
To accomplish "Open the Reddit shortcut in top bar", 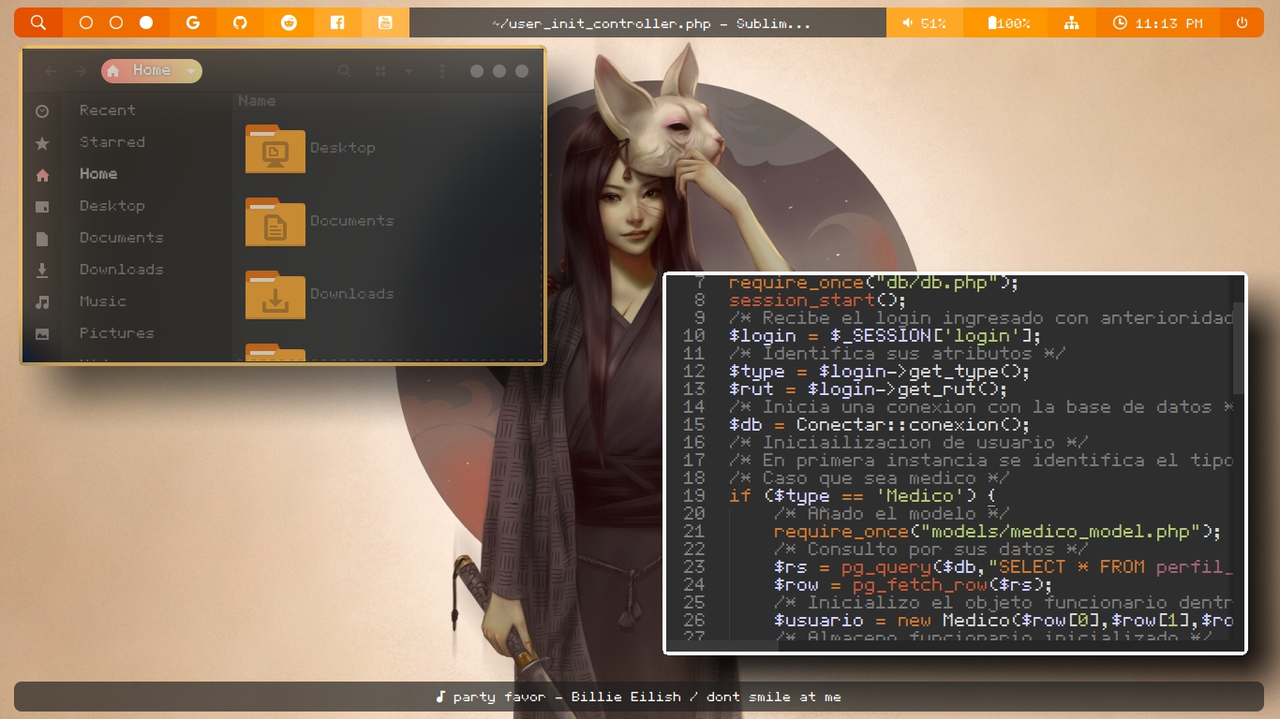I will (x=289, y=22).
